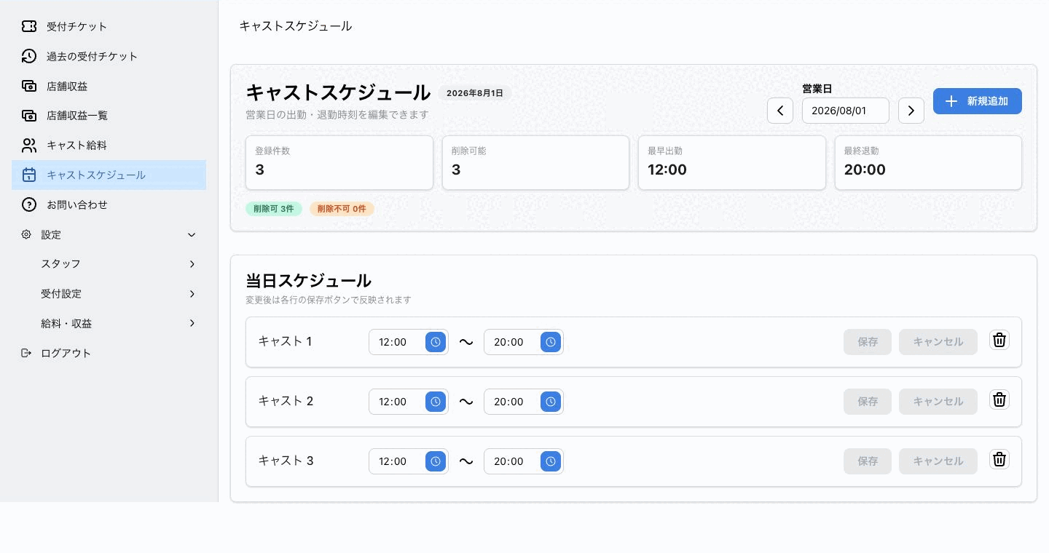Collapse the 設定 section chevron
1049x553 pixels.
[x=192, y=235]
